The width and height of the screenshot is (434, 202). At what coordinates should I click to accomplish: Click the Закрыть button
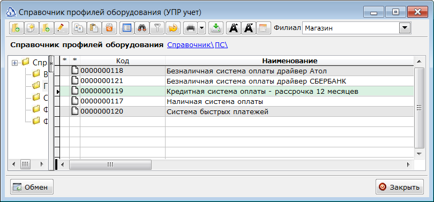399,187
